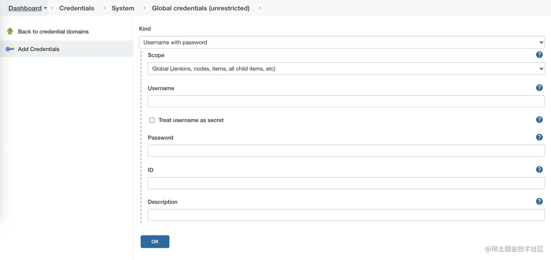551x260 pixels.
Task: Click Back to credential domains link
Action: (x=53, y=32)
